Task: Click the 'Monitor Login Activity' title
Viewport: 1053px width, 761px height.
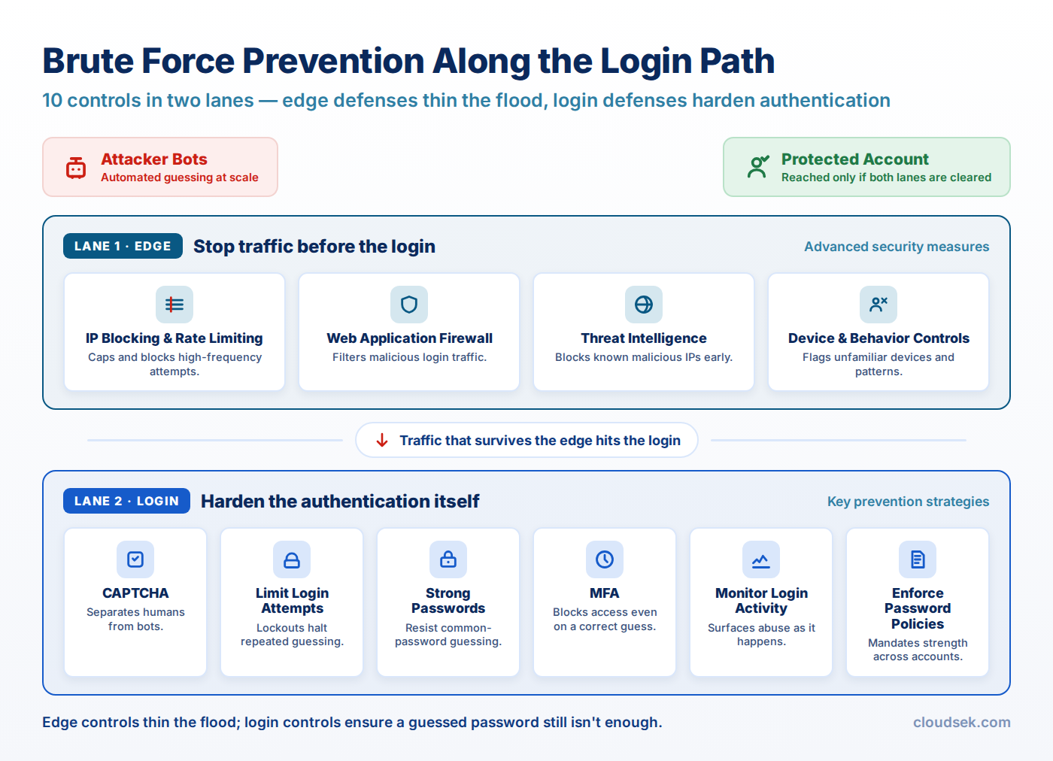Action: (761, 601)
